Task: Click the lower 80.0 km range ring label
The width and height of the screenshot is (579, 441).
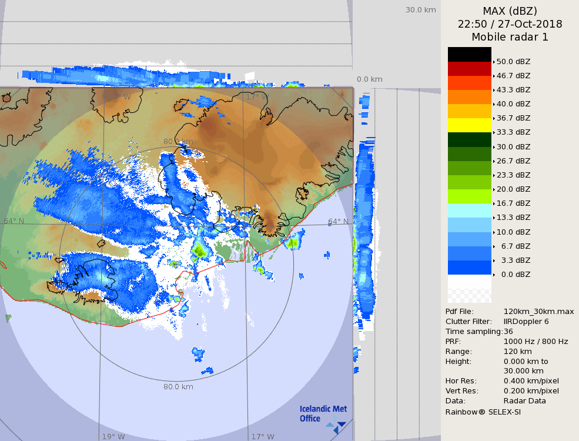Action: pyautogui.click(x=178, y=386)
